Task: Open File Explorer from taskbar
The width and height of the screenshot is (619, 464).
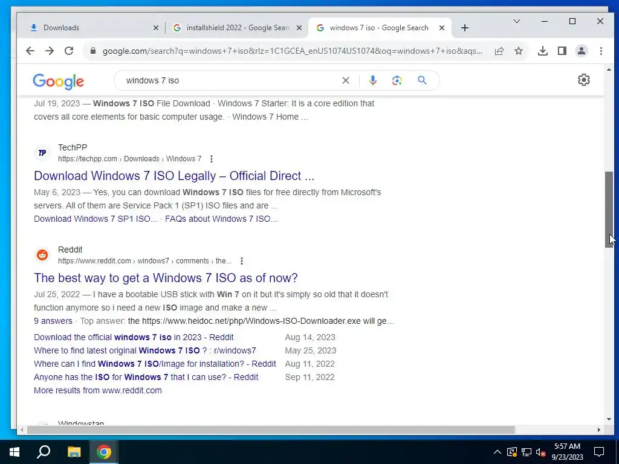Action: coord(74,452)
